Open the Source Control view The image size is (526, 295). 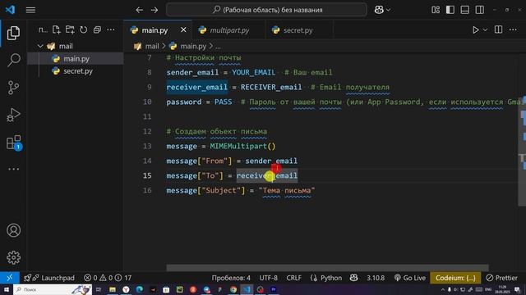[x=13, y=88]
